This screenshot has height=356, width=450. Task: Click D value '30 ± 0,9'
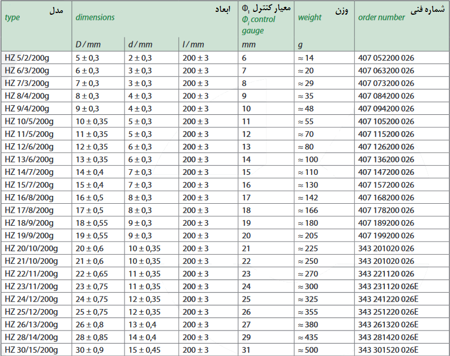[89, 350]
